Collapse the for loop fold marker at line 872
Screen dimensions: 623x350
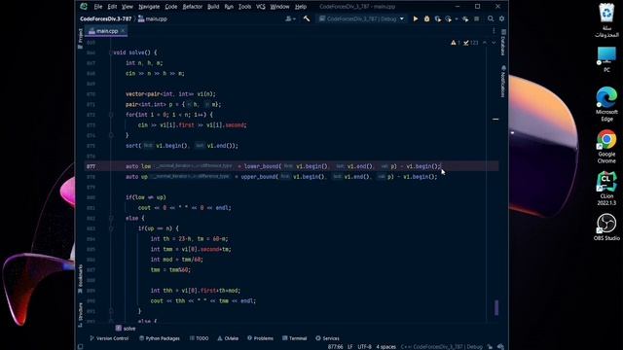[111, 115]
